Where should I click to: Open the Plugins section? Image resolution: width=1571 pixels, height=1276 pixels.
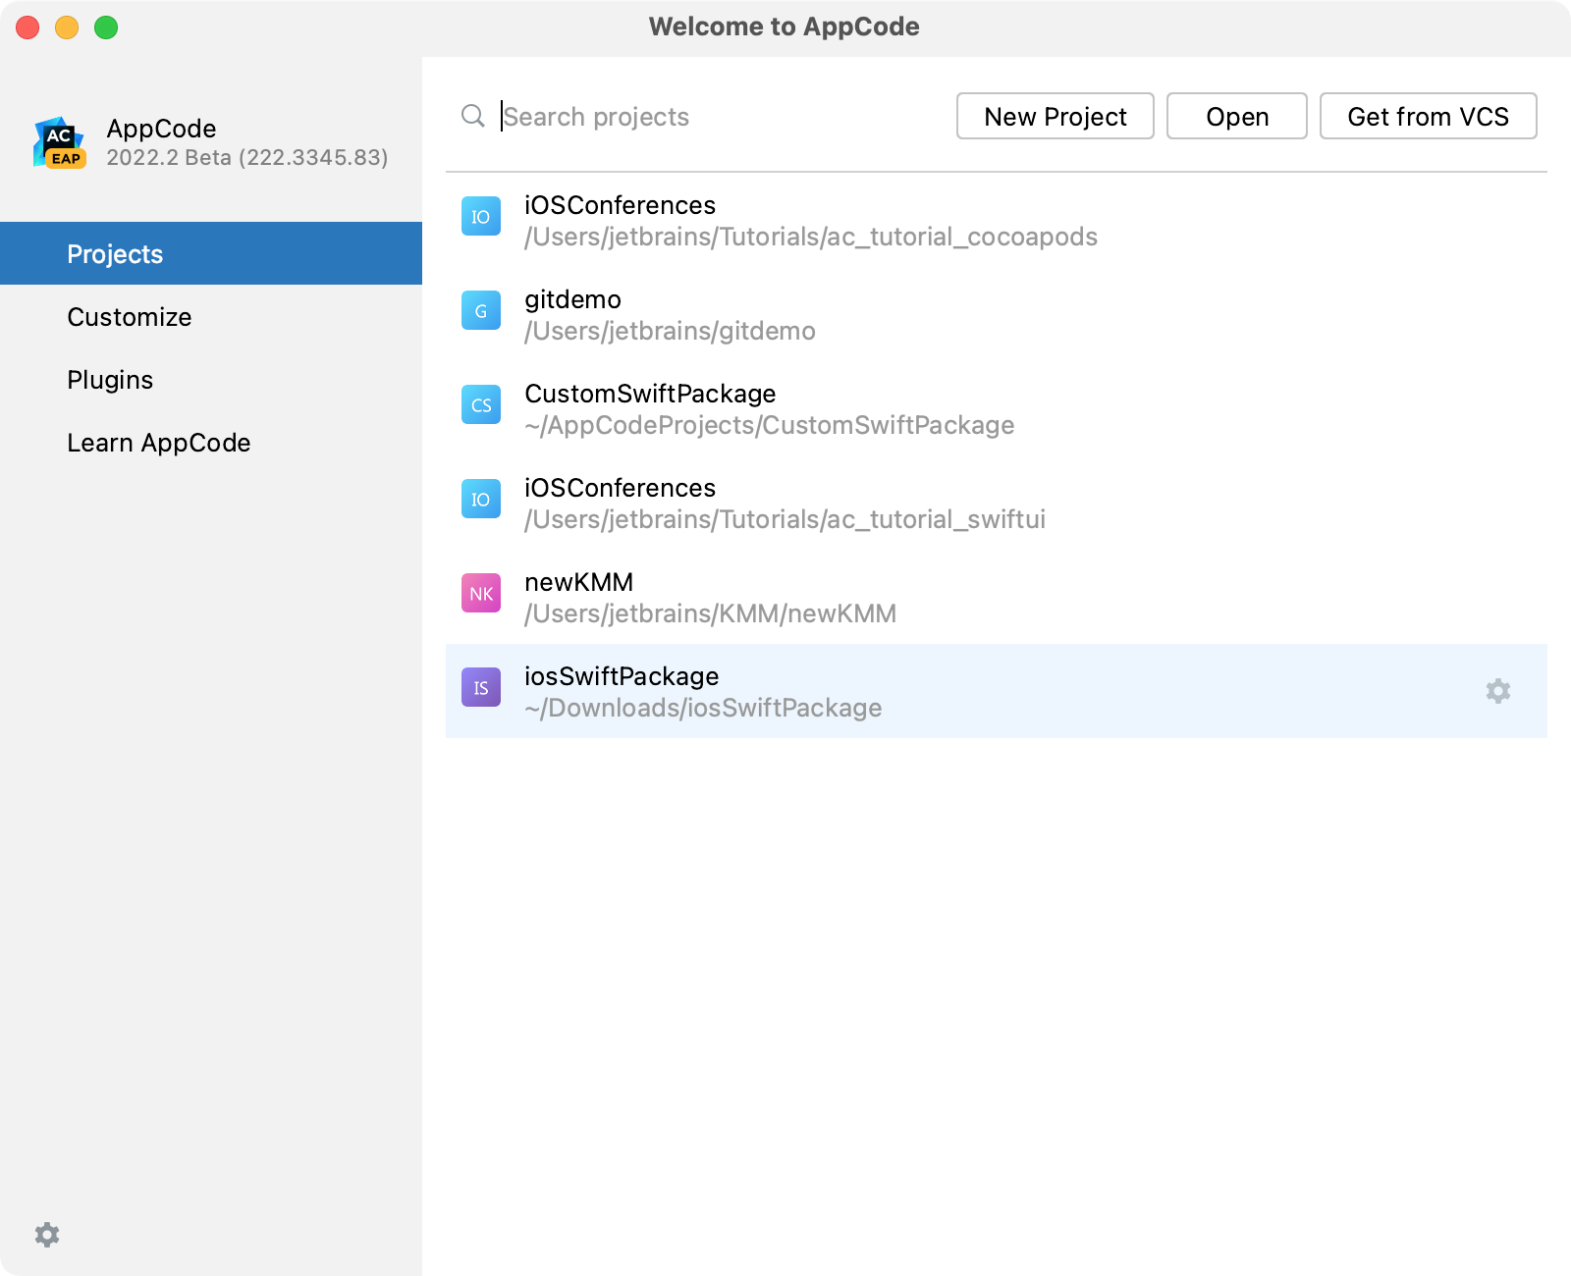(x=110, y=380)
